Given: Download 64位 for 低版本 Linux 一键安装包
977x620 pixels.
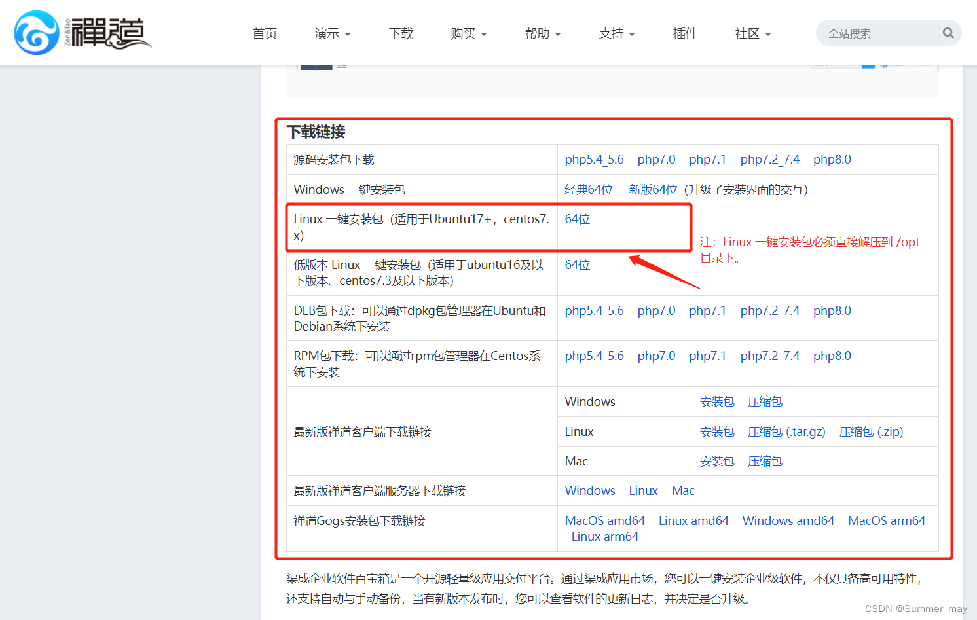Looking at the screenshot, I should [578, 265].
